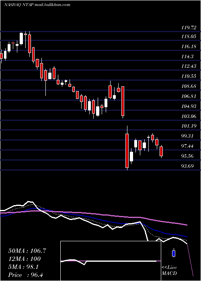This screenshot has height=281, width=201.
Task: Click the 106.81 price axis label
Action: [189, 96]
